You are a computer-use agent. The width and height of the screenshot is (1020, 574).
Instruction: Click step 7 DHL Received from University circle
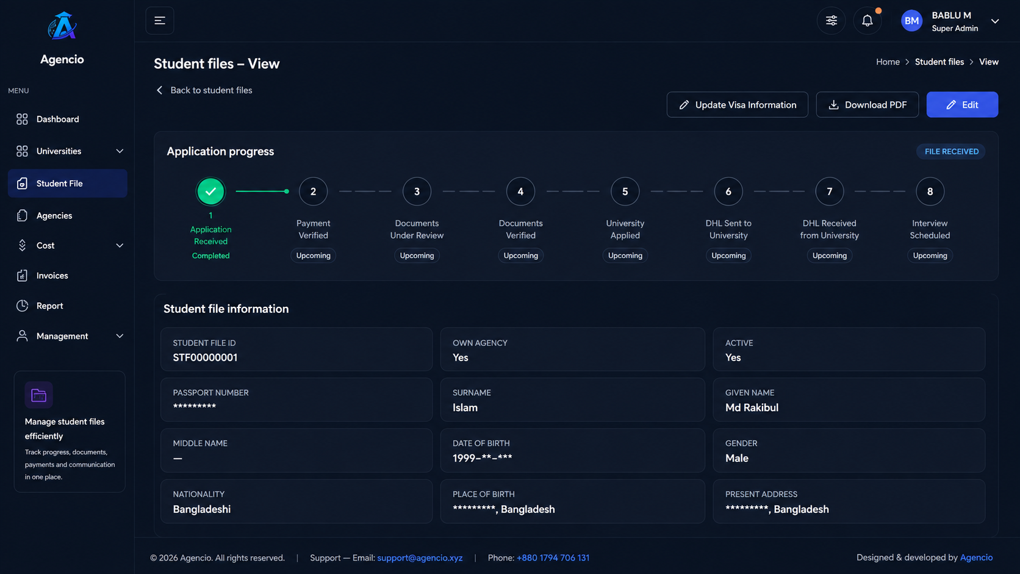click(x=829, y=192)
